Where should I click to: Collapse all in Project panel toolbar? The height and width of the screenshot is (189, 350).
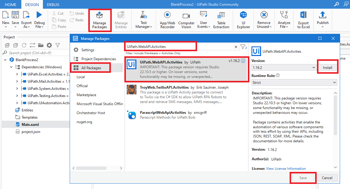click(15, 46)
